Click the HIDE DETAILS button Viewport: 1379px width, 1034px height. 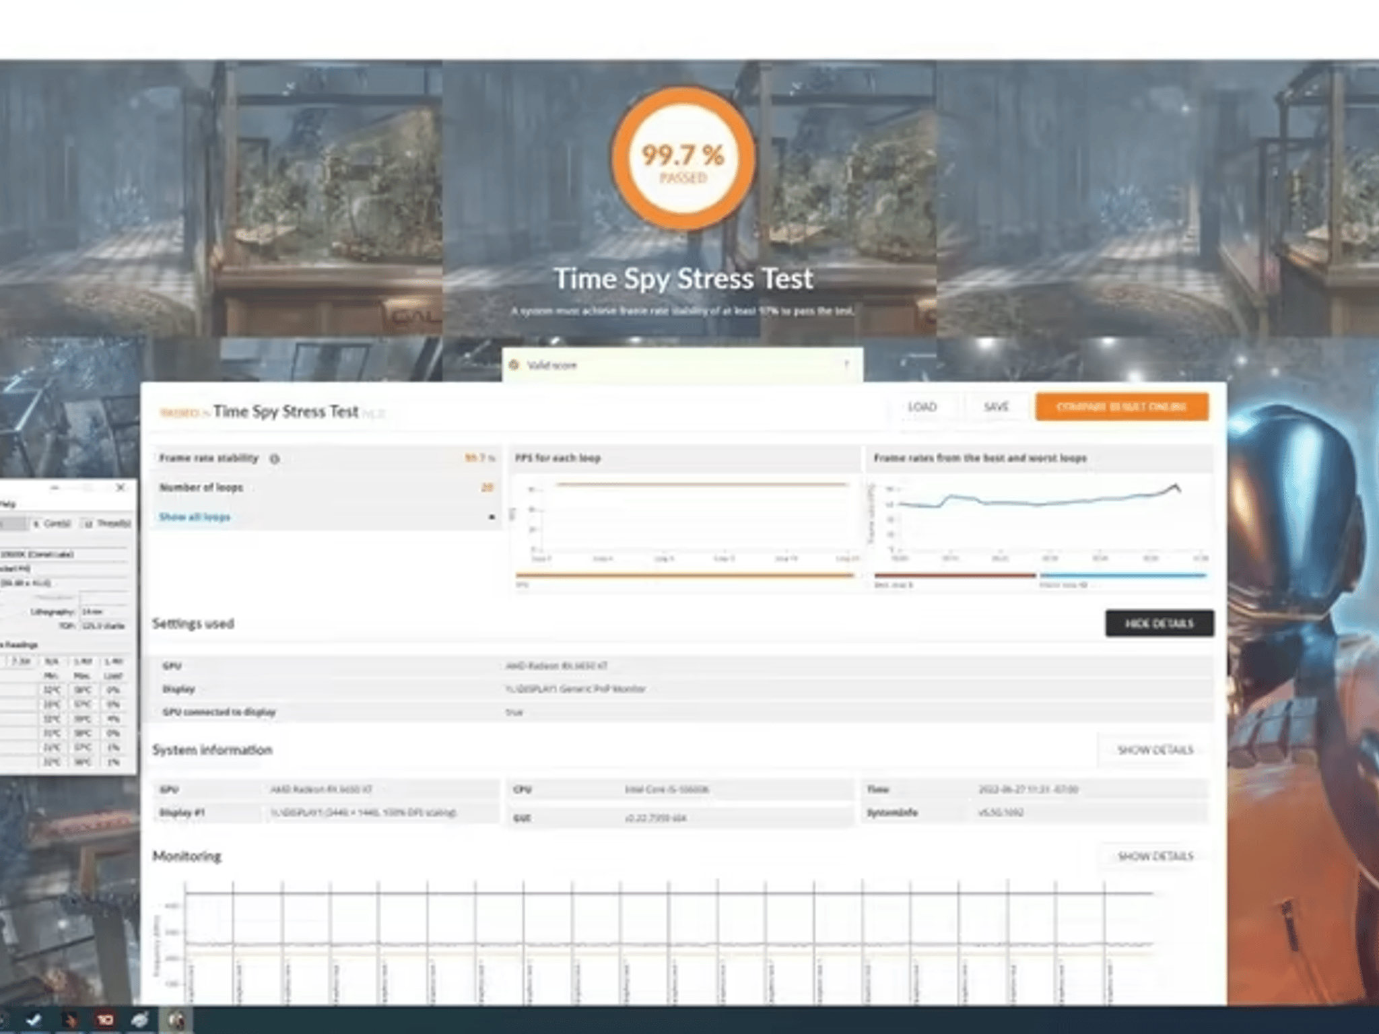(1159, 623)
